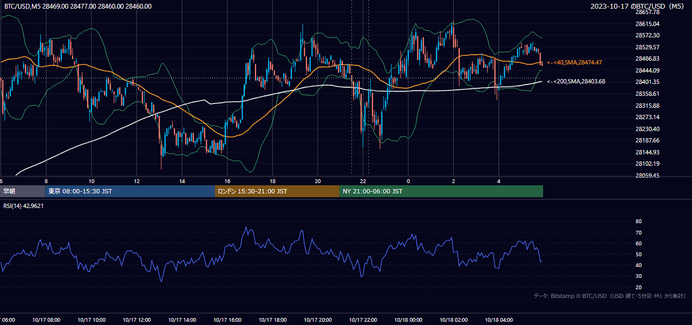692x325 pixels.
Task: Click price axis label 28273.14
Action: (x=647, y=117)
